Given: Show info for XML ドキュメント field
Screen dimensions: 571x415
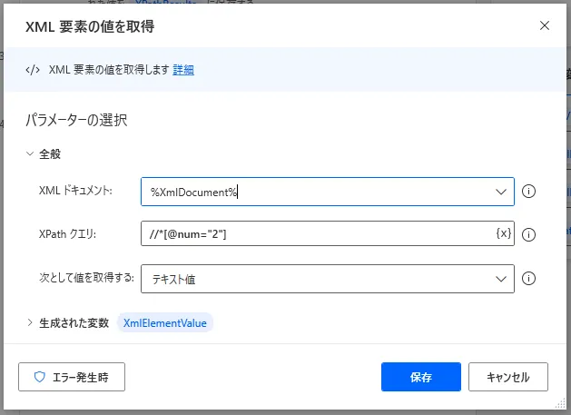Looking at the screenshot, I should coord(528,192).
